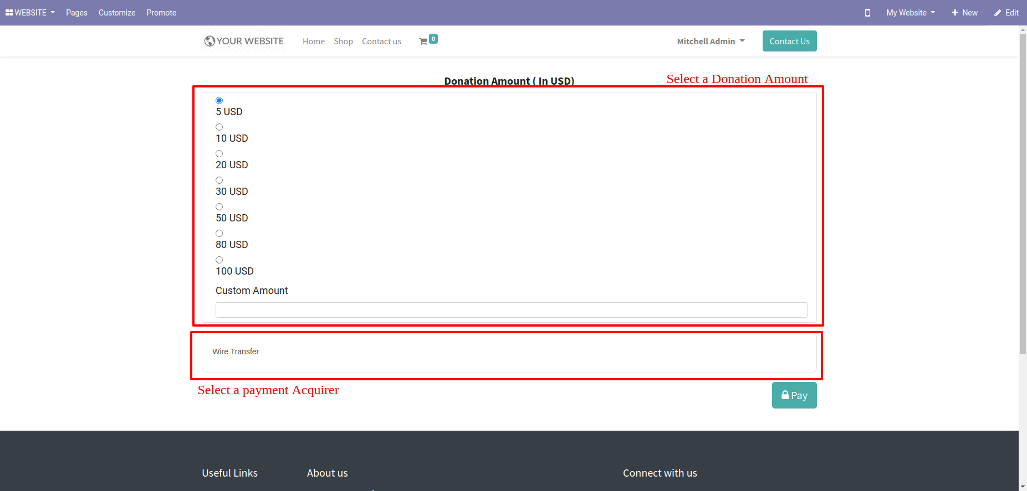Open the WEBSITE apps grid menu
Screen dimensions: 1027x491
30,13
